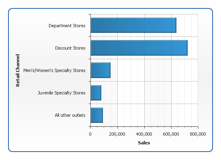Image resolution: width=221 pixels, height=160 pixels.
Task: Click plot area right of Men's/Women's bar
Action: (154, 70)
